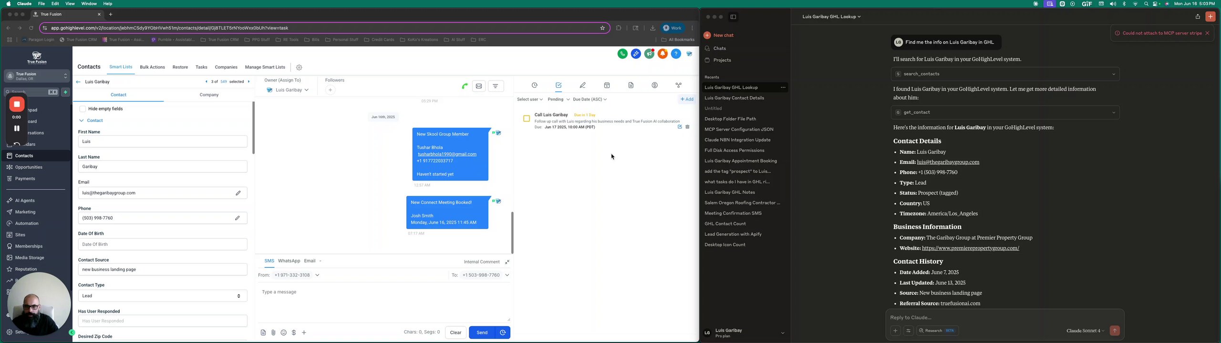Edit the Call Luis Garibay task
1221x343 pixels.
(680, 127)
